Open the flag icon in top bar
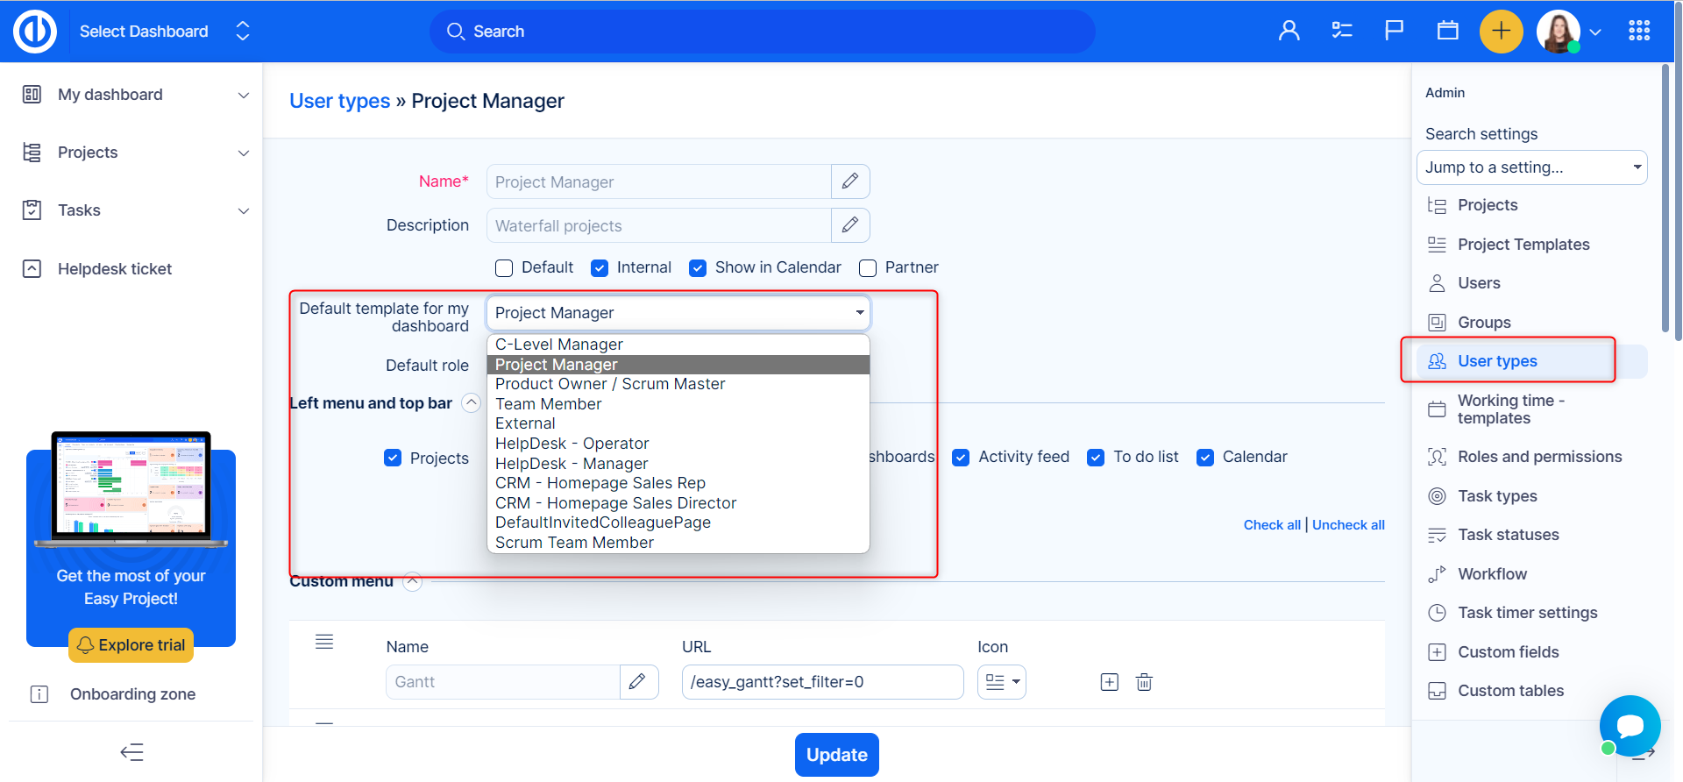 (x=1394, y=32)
